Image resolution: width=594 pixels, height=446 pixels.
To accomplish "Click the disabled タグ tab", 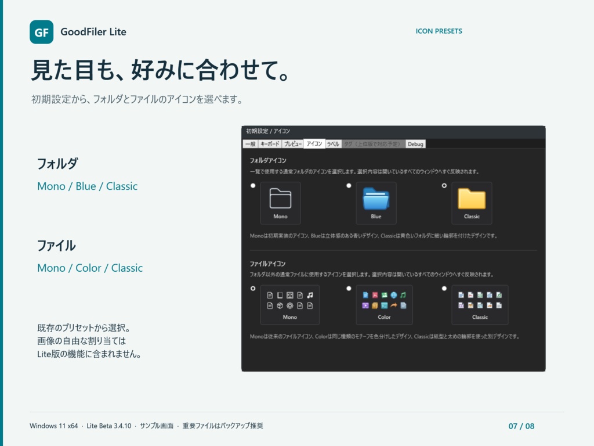I will 373,144.
